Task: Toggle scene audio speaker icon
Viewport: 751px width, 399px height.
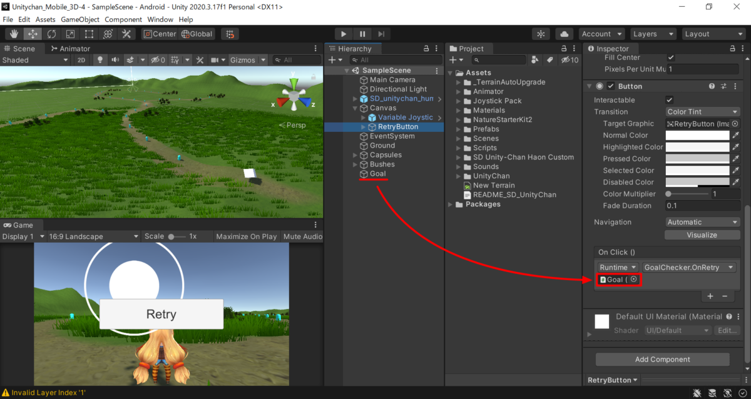Action: point(115,60)
